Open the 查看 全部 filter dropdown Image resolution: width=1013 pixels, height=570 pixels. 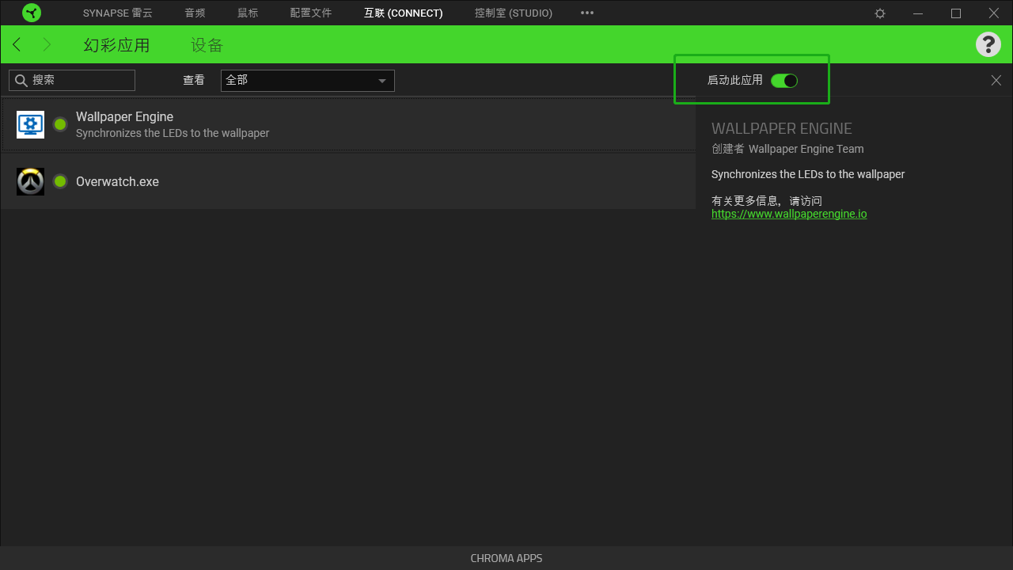point(308,80)
